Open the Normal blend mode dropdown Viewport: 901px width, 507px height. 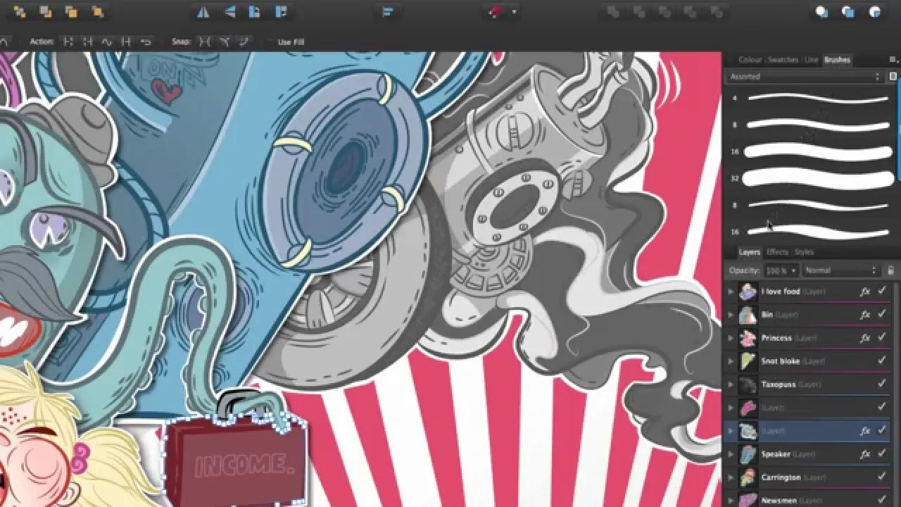point(840,270)
